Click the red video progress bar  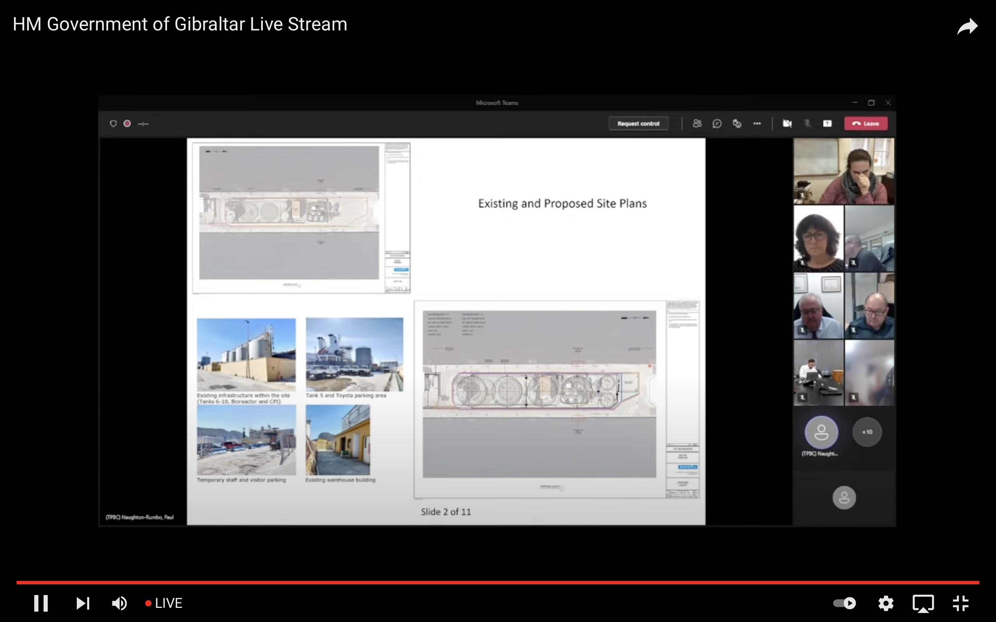[x=498, y=583]
